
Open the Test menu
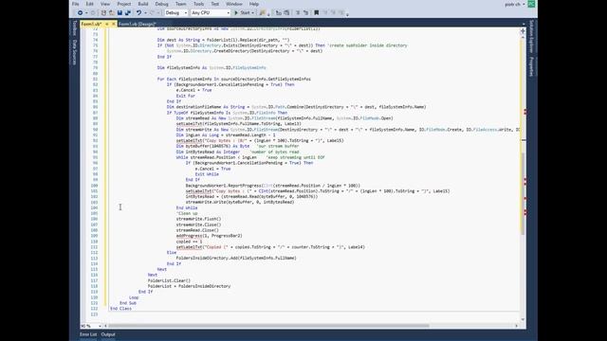pyautogui.click(x=215, y=4)
